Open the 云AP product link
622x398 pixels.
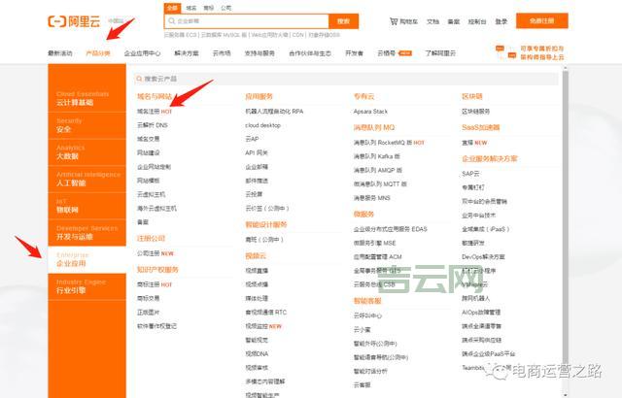tap(252, 139)
